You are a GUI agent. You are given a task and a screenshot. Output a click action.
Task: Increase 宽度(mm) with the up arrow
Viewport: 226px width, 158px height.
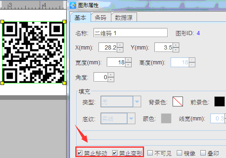pyautogui.click(x=128, y=60)
